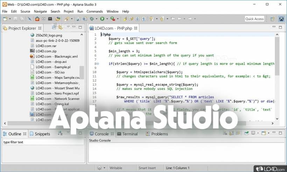The image size is (287, 172).
Task: Click the Save icon in toolbar
Action: click(x=15, y=19)
